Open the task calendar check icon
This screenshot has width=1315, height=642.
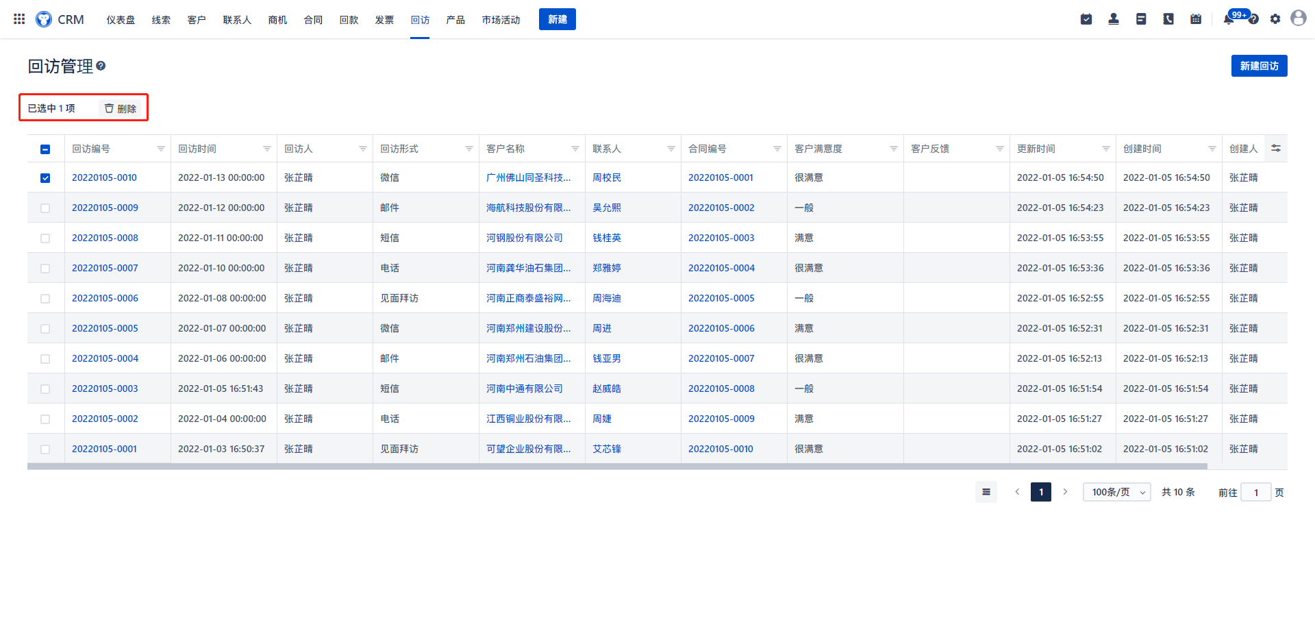click(x=1086, y=19)
